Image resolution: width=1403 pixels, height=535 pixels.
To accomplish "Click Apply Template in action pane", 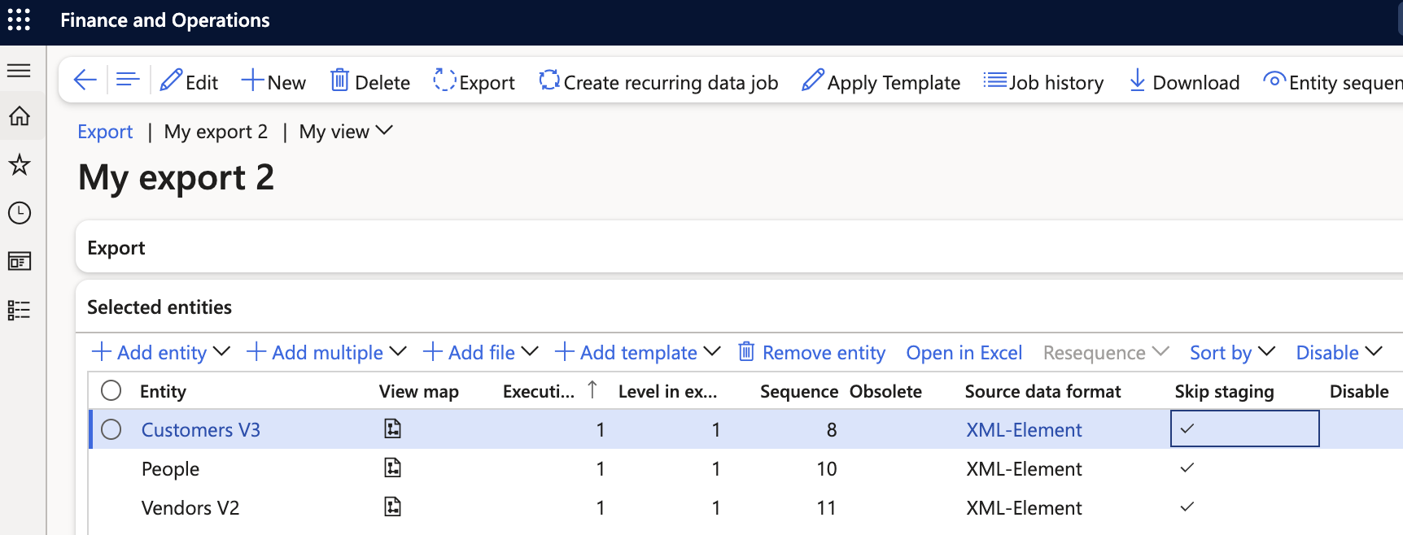I will [x=881, y=81].
